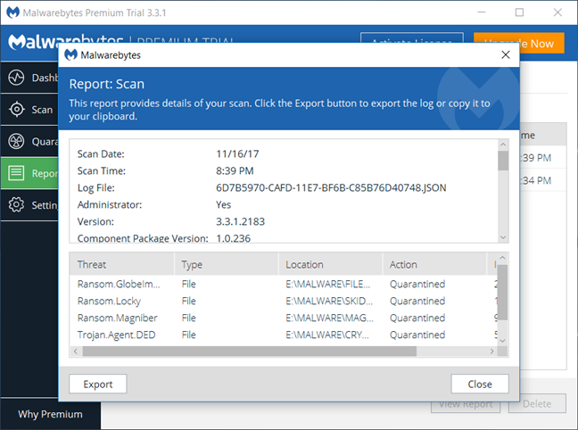
Task: Open the Quarantine tab in sidebar
Action: point(29,141)
